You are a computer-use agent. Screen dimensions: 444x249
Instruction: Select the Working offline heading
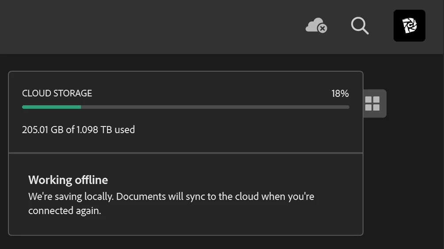[68, 180]
